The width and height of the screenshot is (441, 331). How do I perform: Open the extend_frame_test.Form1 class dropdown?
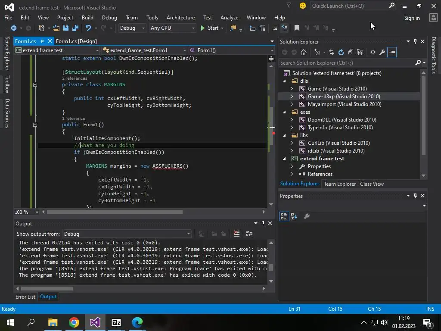pyautogui.click(x=145, y=50)
